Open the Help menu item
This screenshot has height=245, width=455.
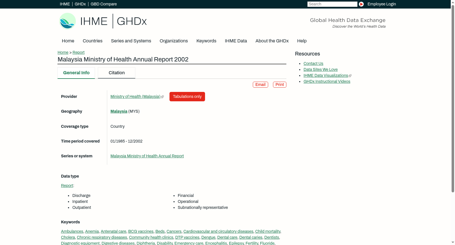[302, 41]
